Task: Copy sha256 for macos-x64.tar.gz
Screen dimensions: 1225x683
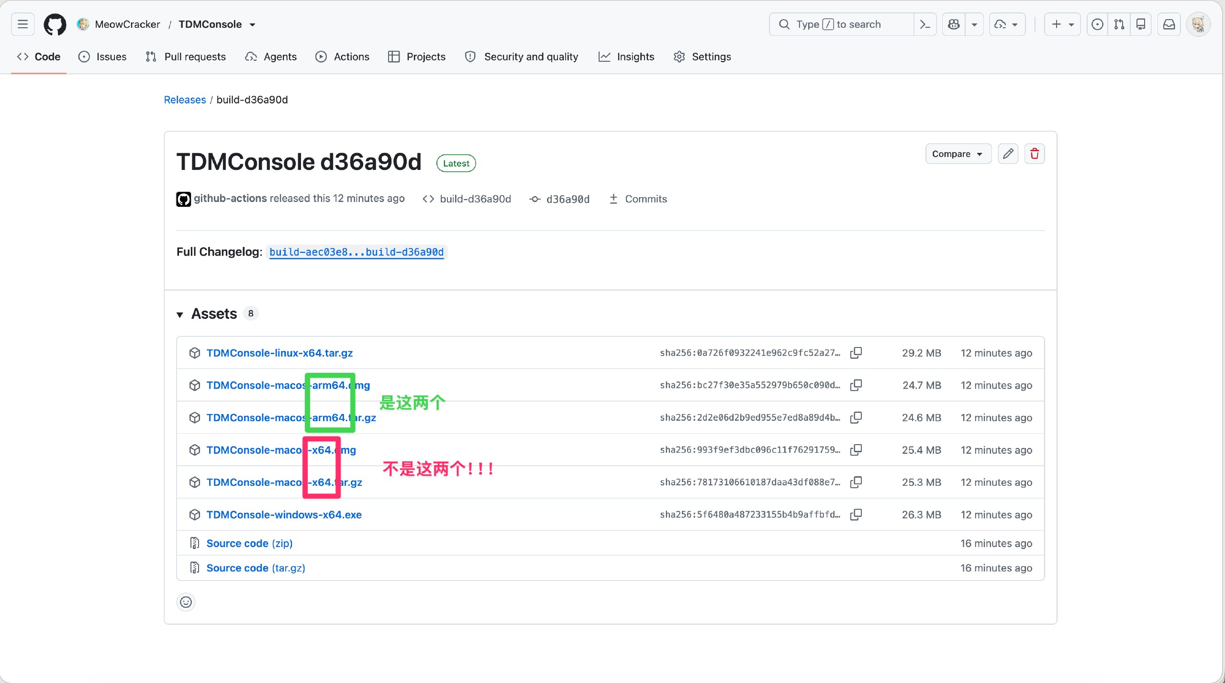Action: pos(856,482)
